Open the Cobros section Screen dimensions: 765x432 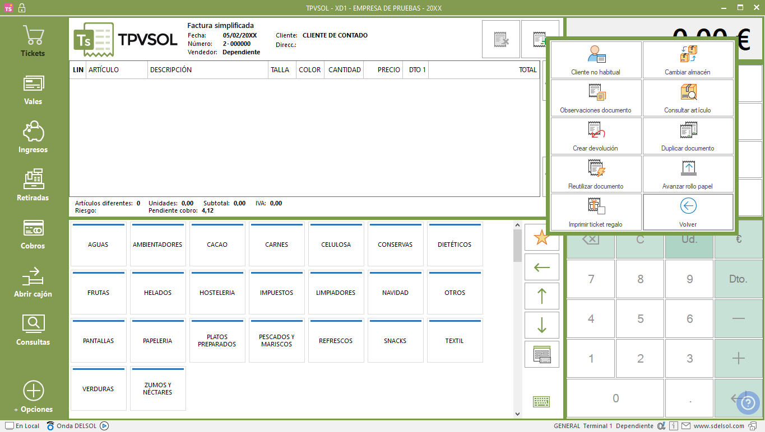[x=33, y=234]
